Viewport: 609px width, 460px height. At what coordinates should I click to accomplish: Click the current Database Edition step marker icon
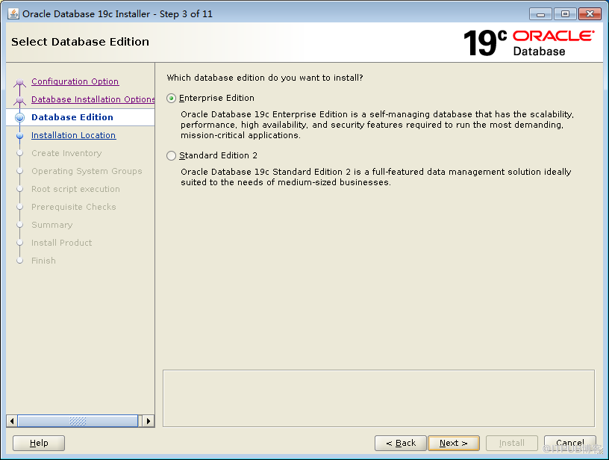20,117
